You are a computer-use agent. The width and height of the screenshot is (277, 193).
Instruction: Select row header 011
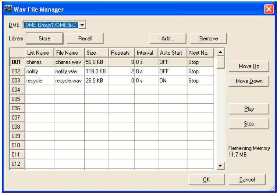tap(17, 155)
